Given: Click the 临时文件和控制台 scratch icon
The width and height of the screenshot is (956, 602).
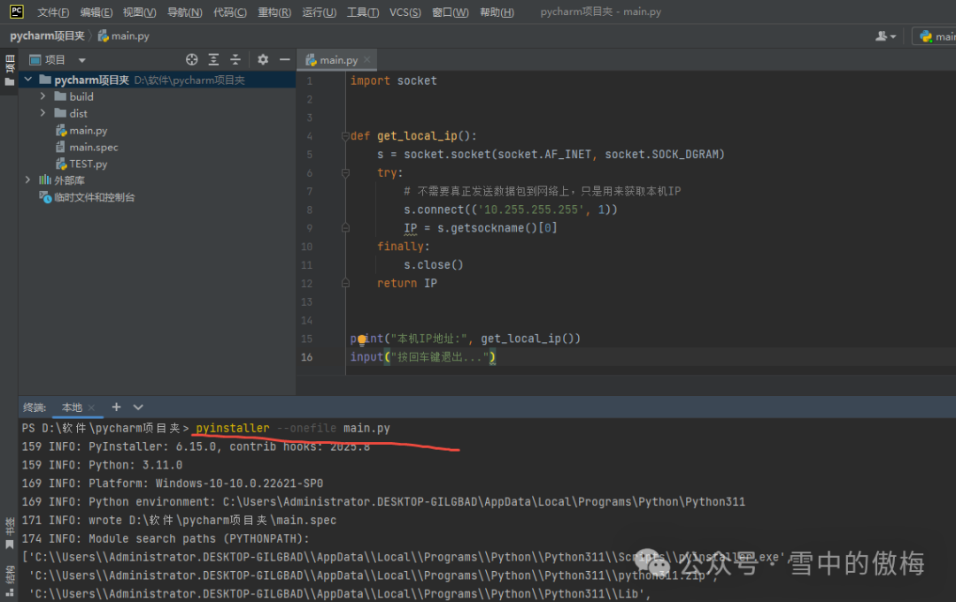Looking at the screenshot, I should click(45, 196).
